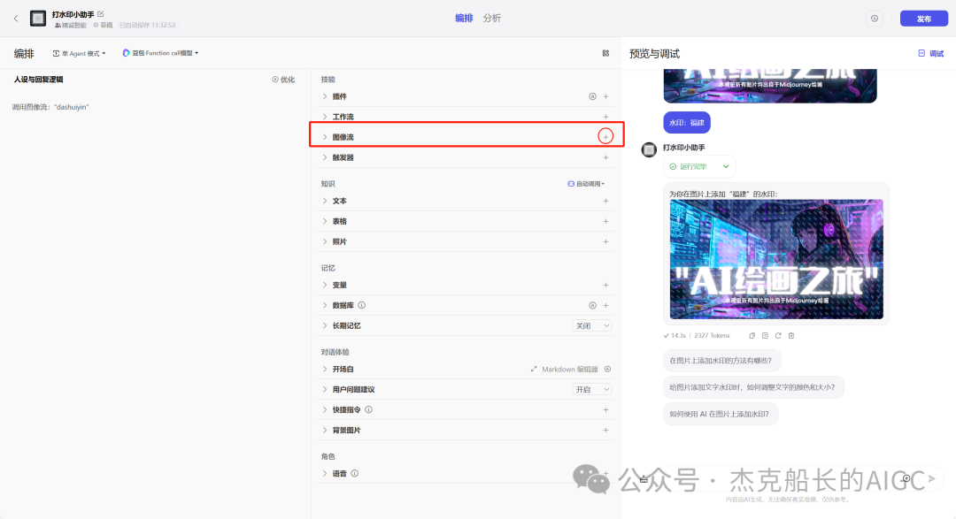Expand the 运行完毕 status details
This screenshot has width=956, height=519.
726,166
